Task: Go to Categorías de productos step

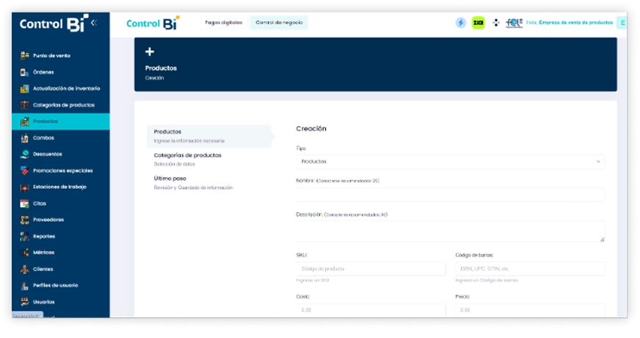Action: click(187, 155)
